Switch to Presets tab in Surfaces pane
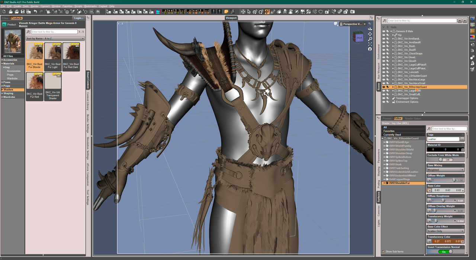Viewport: 476px width, 260px height. click(x=387, y=118)
